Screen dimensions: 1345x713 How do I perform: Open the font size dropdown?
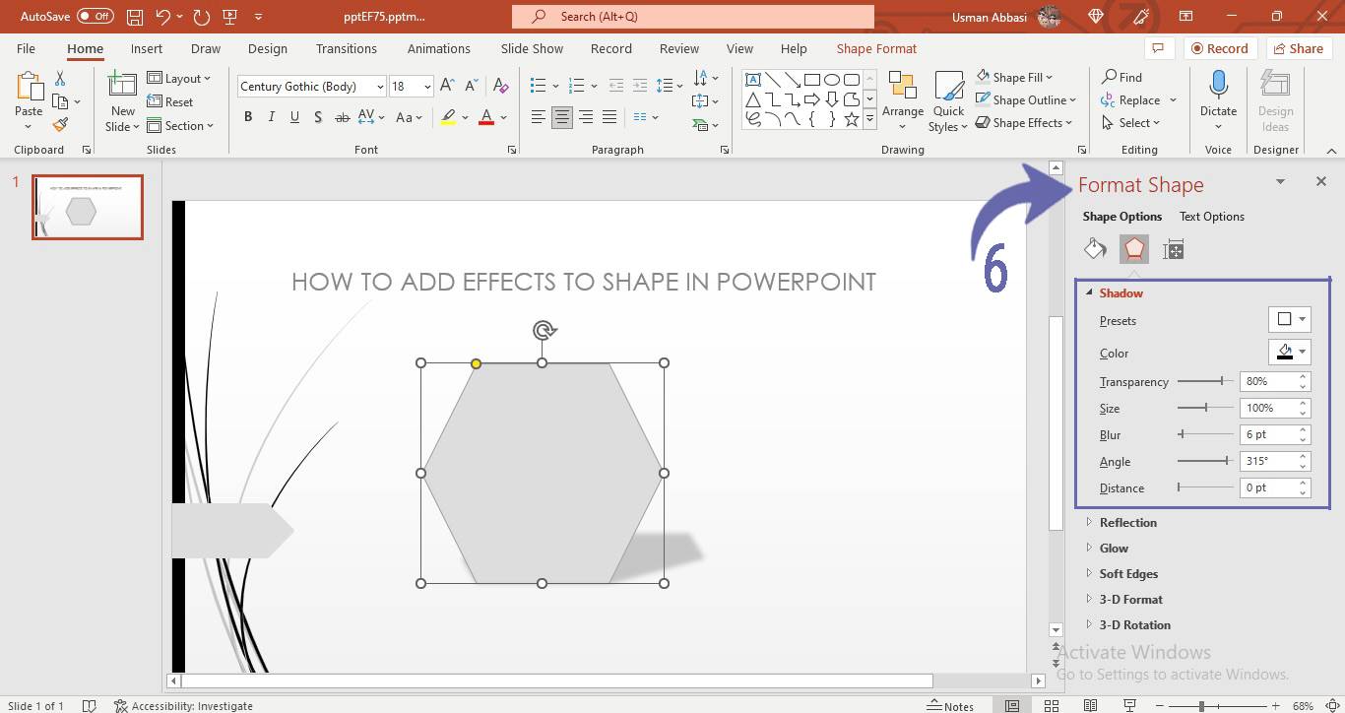click(x=427, y=87)
